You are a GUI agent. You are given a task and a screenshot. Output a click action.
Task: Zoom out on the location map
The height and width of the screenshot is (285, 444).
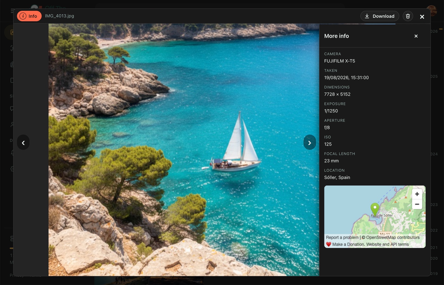(x=417, y=204)
